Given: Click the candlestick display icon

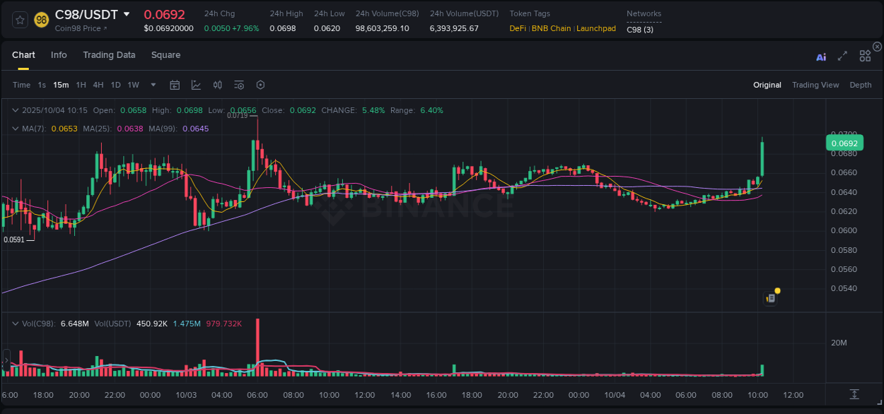Looking at the screenshot, I should pyautogui.click(x=217, y=85).
